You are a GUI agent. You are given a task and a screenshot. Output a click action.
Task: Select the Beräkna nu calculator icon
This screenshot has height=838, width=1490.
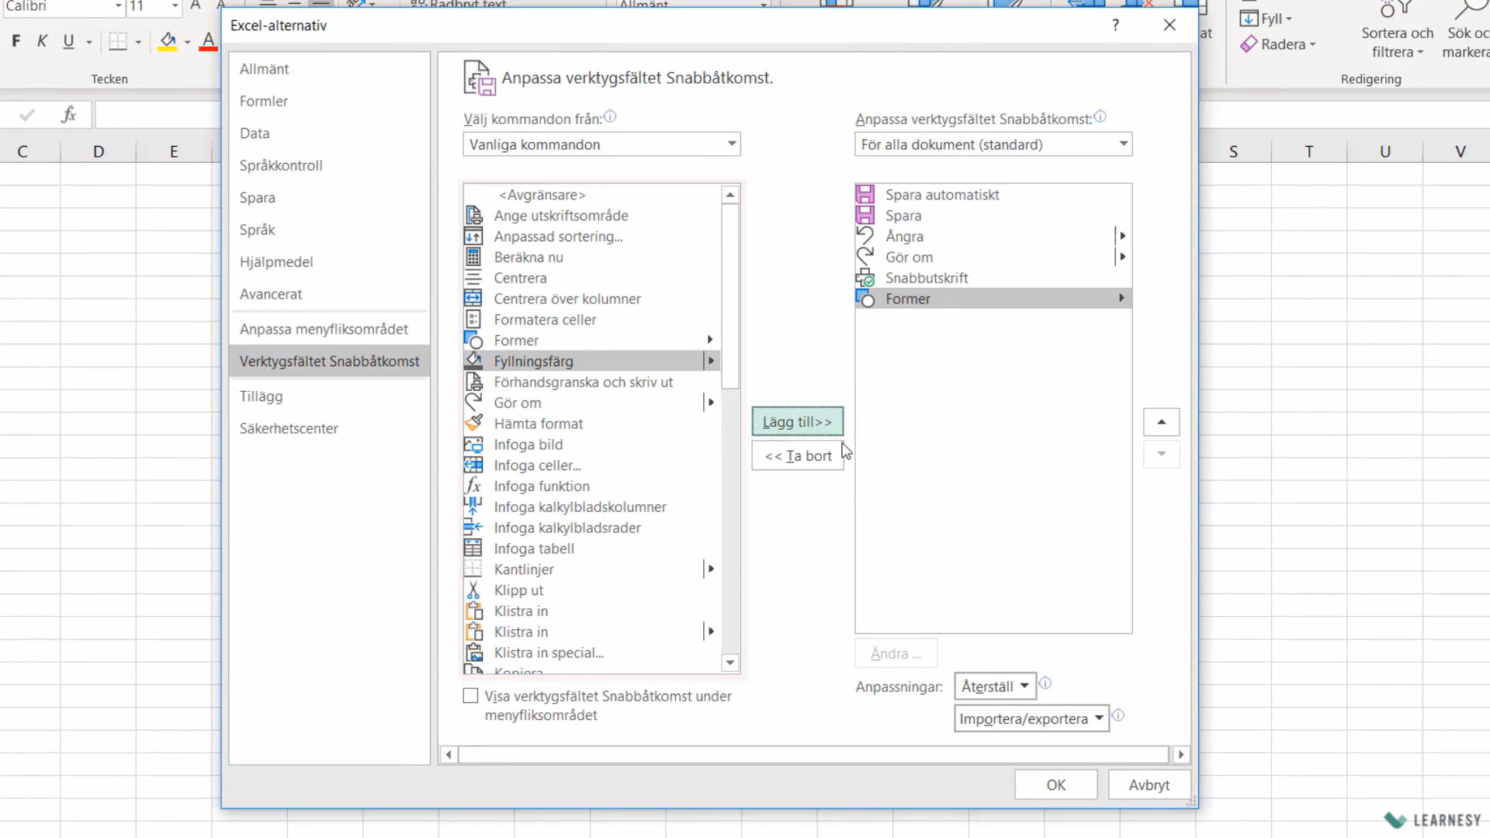(473, 258)
